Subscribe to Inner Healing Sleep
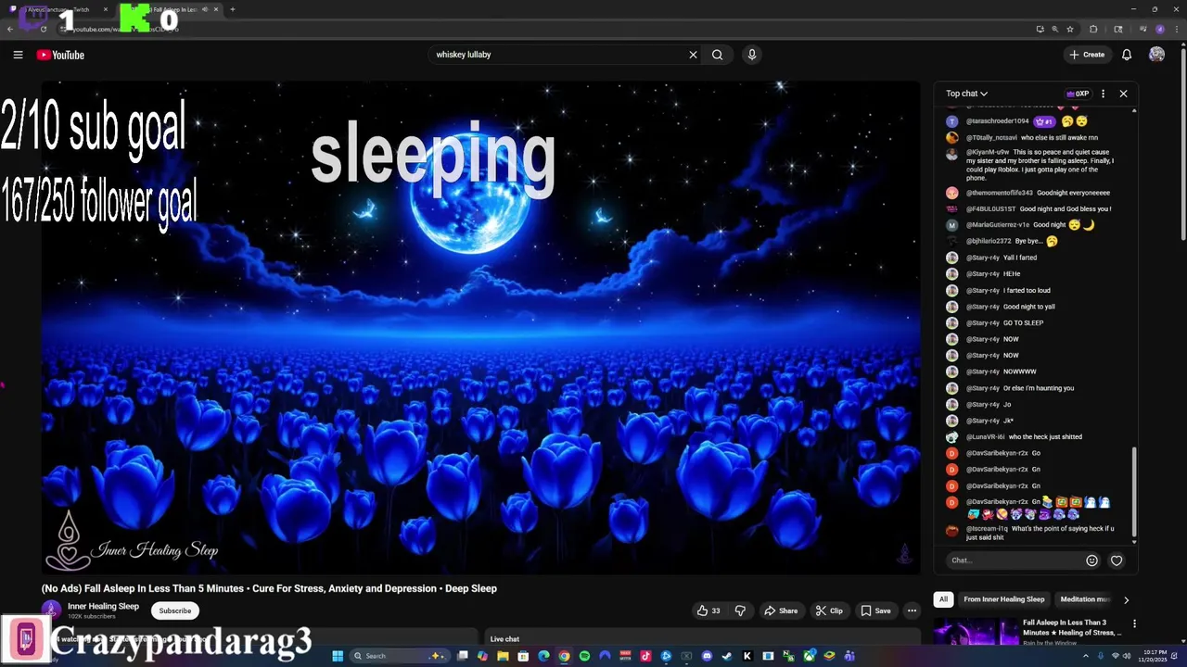This screenshot has height=667, width=1187. pyautogui.click(x=174, y=610)
